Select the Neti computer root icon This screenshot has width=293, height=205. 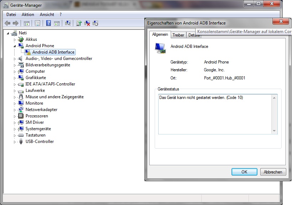pos(14,33)
